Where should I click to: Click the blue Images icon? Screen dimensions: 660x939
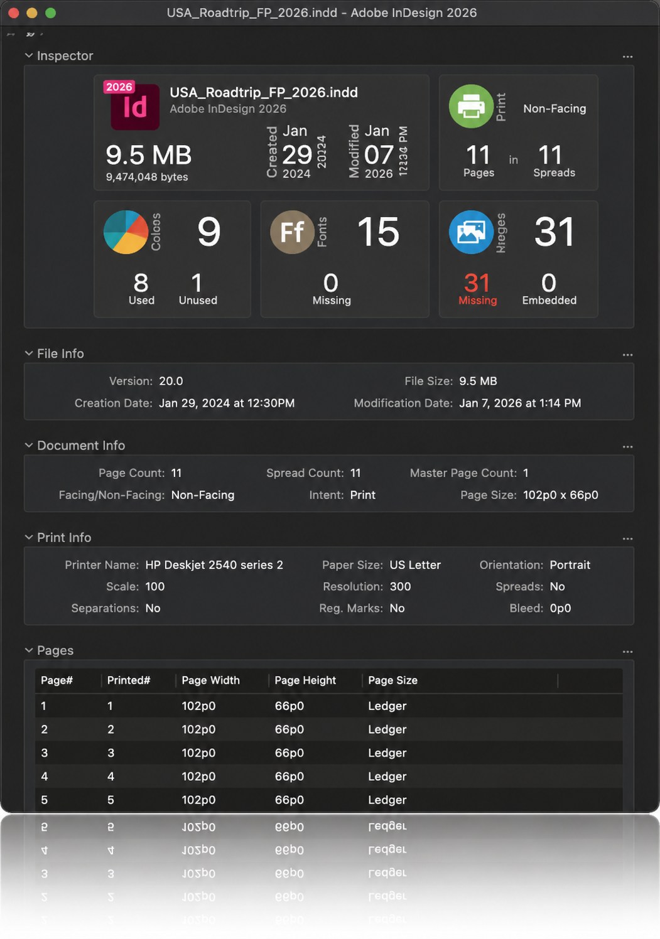coord(471,232)
